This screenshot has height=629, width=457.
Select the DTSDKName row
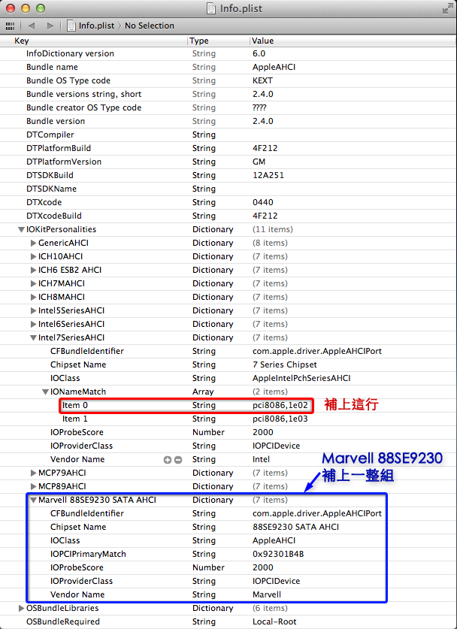(x=228, y=189)
